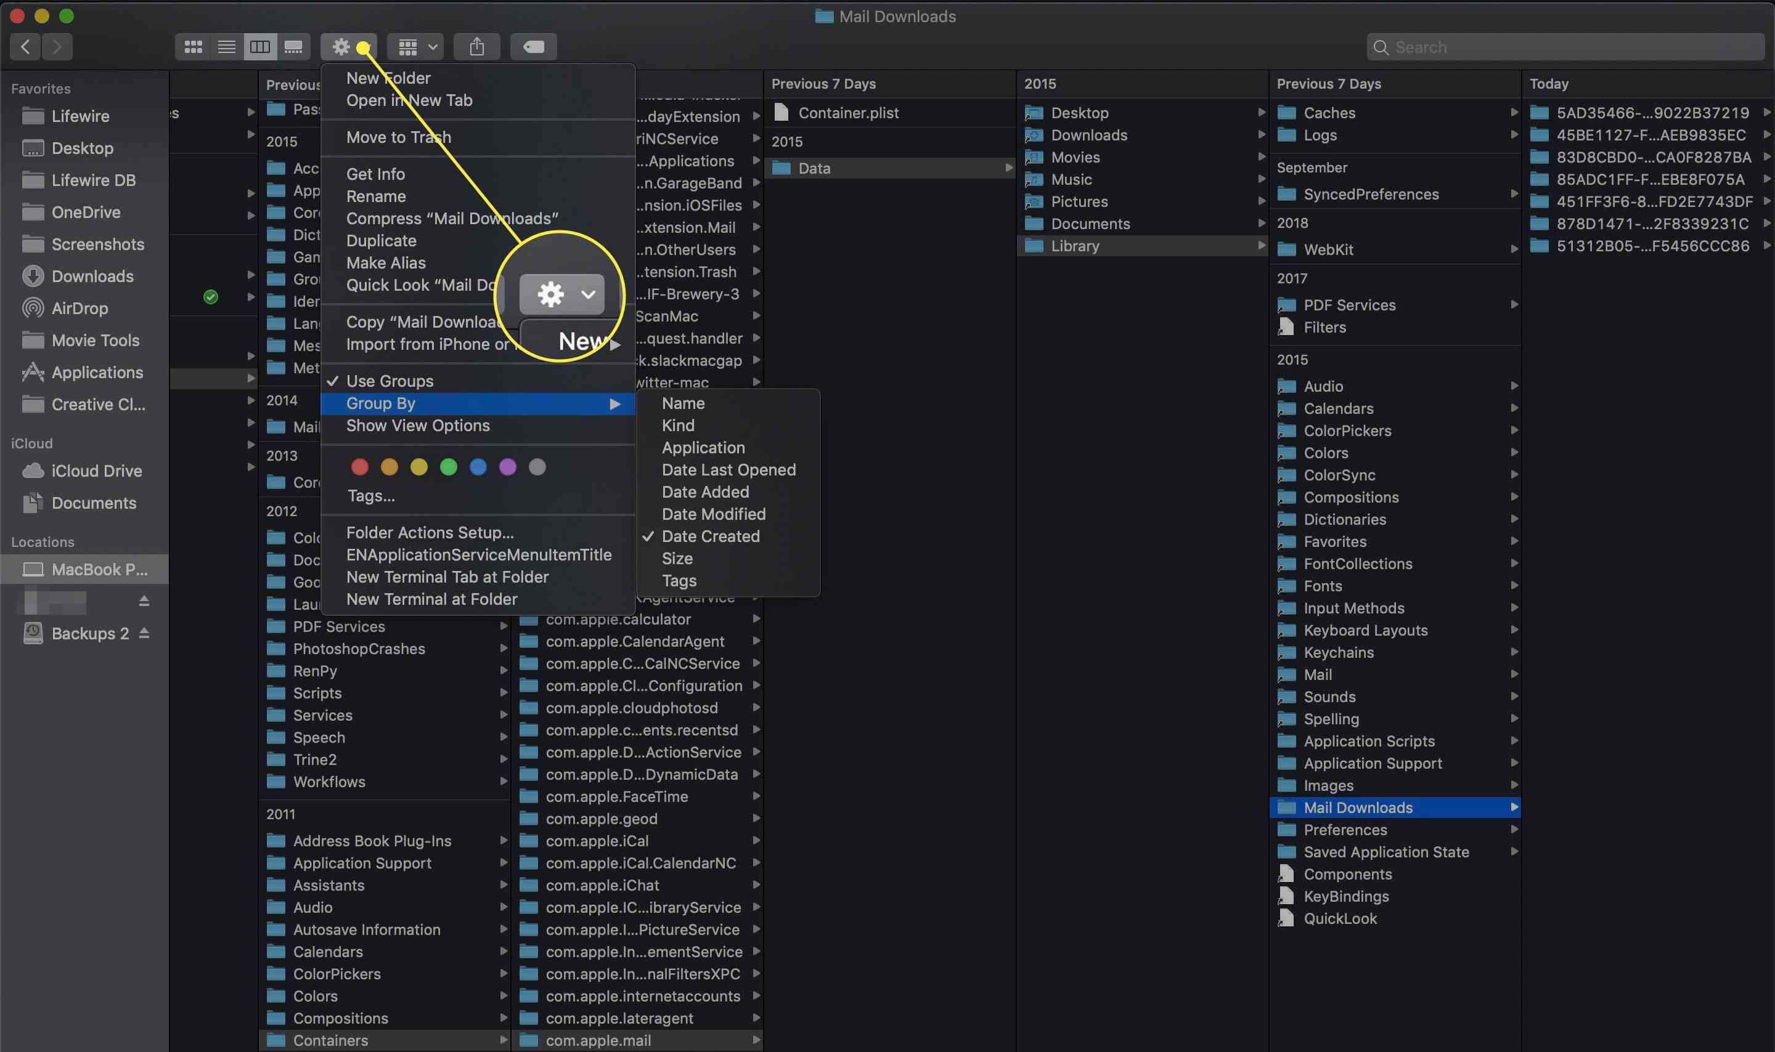1775x1052 pixels.
Task: Expand the Group By submenu arrow
Action: click(615, 402)
